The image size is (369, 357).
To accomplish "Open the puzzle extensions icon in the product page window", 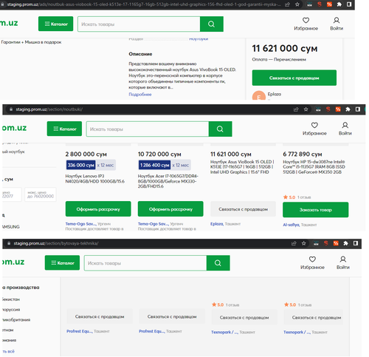I will pos(339,4).
